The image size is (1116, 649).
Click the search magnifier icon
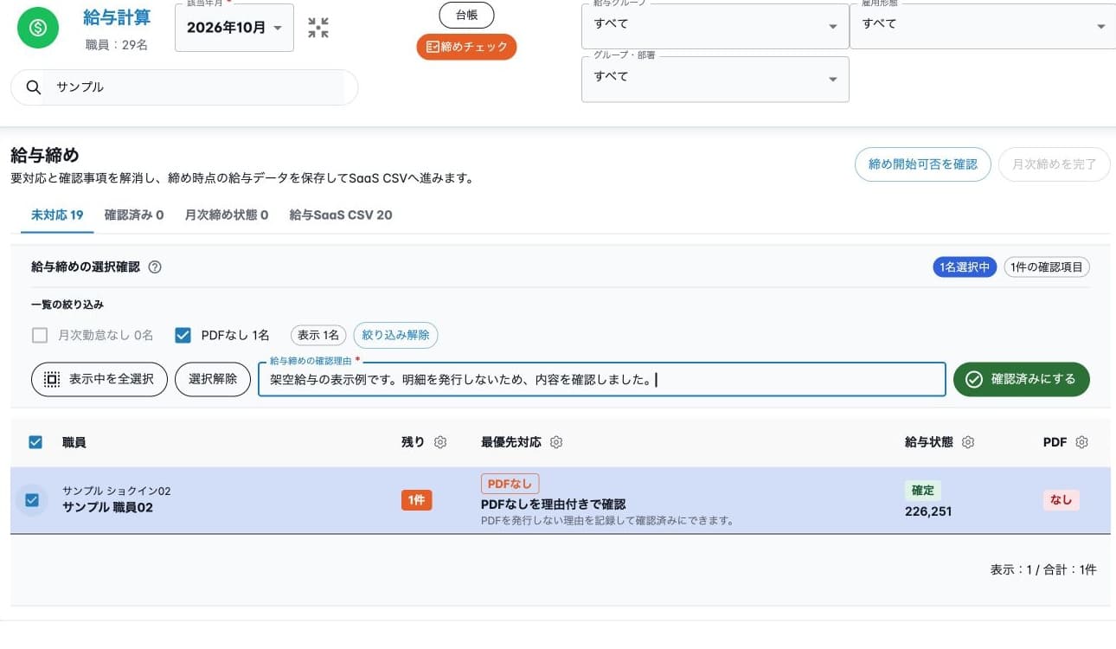pos(34,87)
